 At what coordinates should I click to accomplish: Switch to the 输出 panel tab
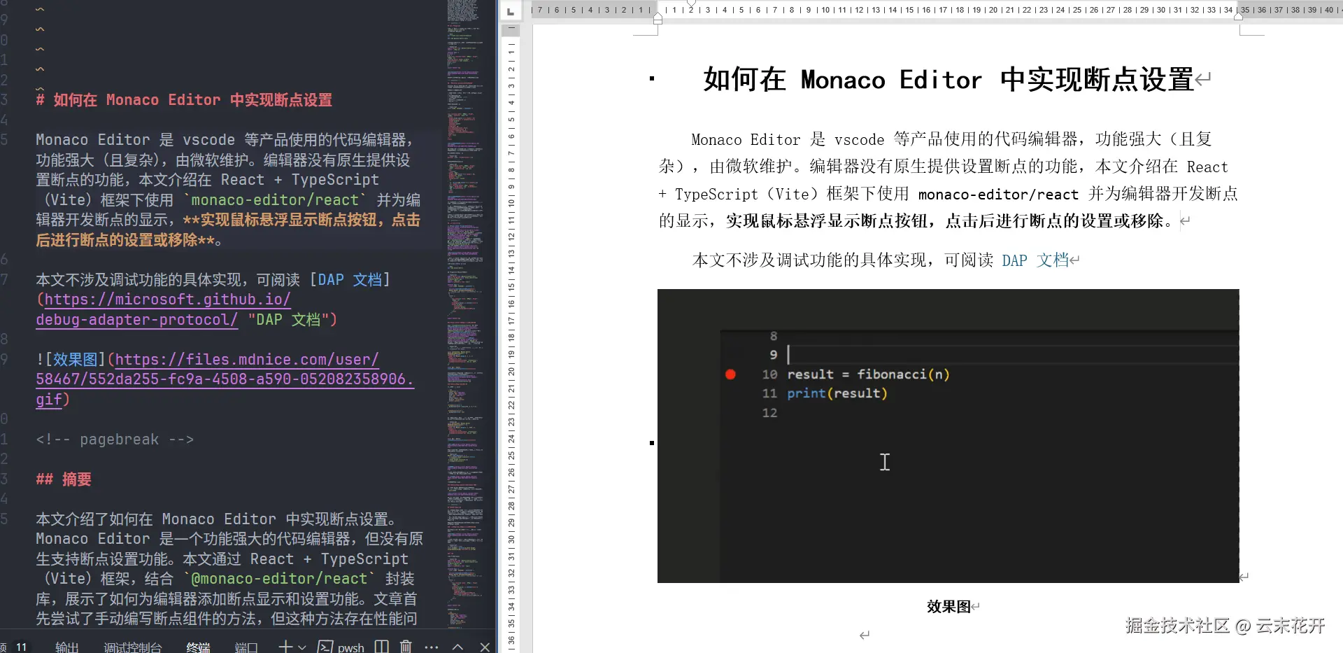coord(66,647)
